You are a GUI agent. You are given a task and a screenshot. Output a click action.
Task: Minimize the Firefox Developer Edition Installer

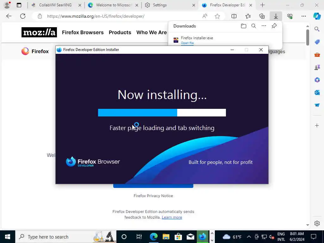(x=232, y=50)
